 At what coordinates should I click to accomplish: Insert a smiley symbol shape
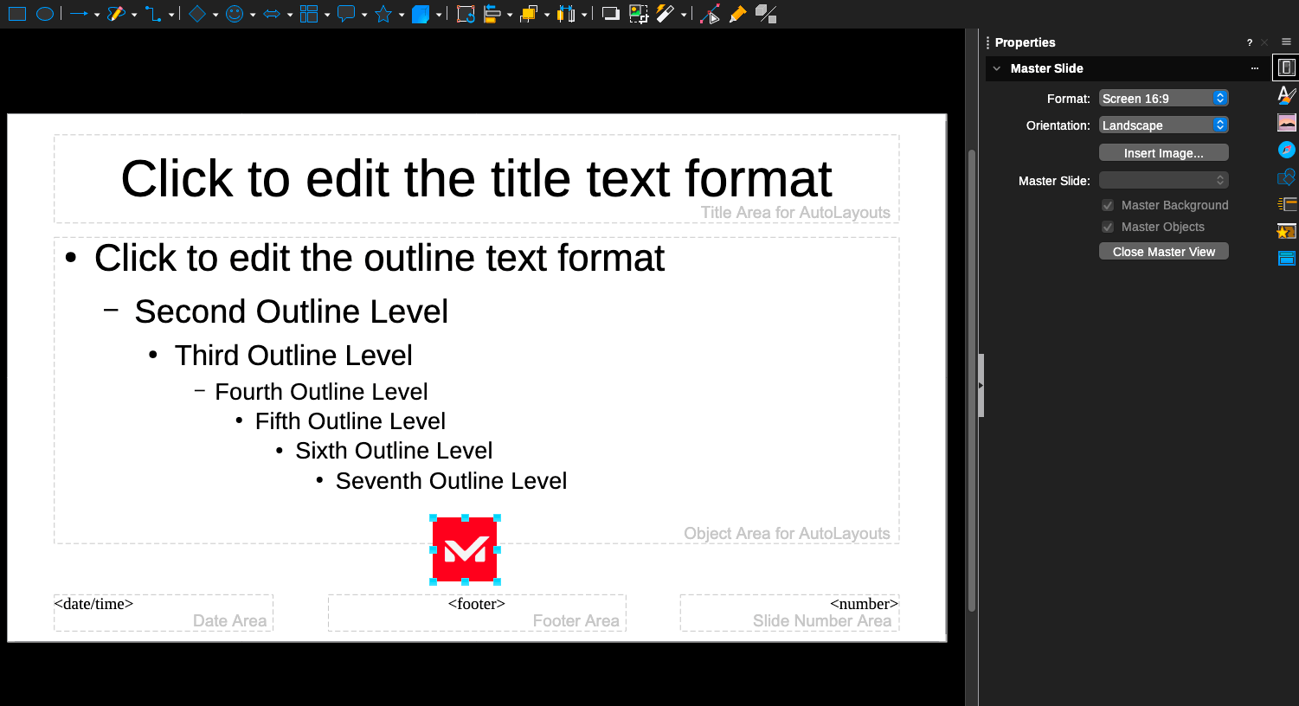pos(235,14)
